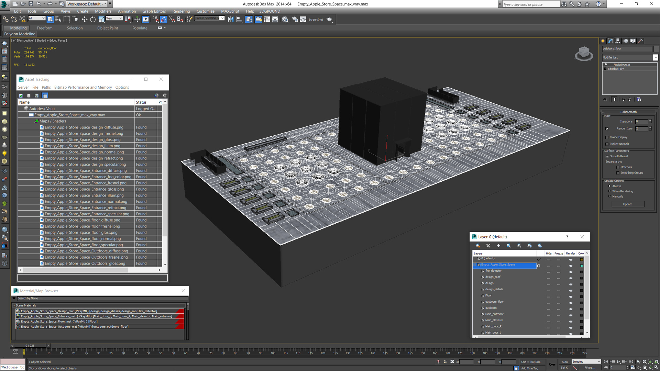Viewport: 660px width, 371px height.
Task: Toggle the Angle Snap tool
Action: pyautogui.click(x=164, y=19)
